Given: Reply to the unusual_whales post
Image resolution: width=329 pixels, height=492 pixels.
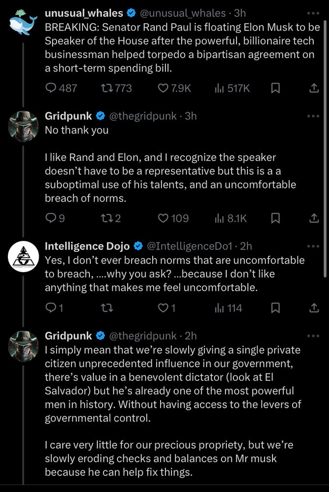Looking at the screenshot, I should point(61,88).
